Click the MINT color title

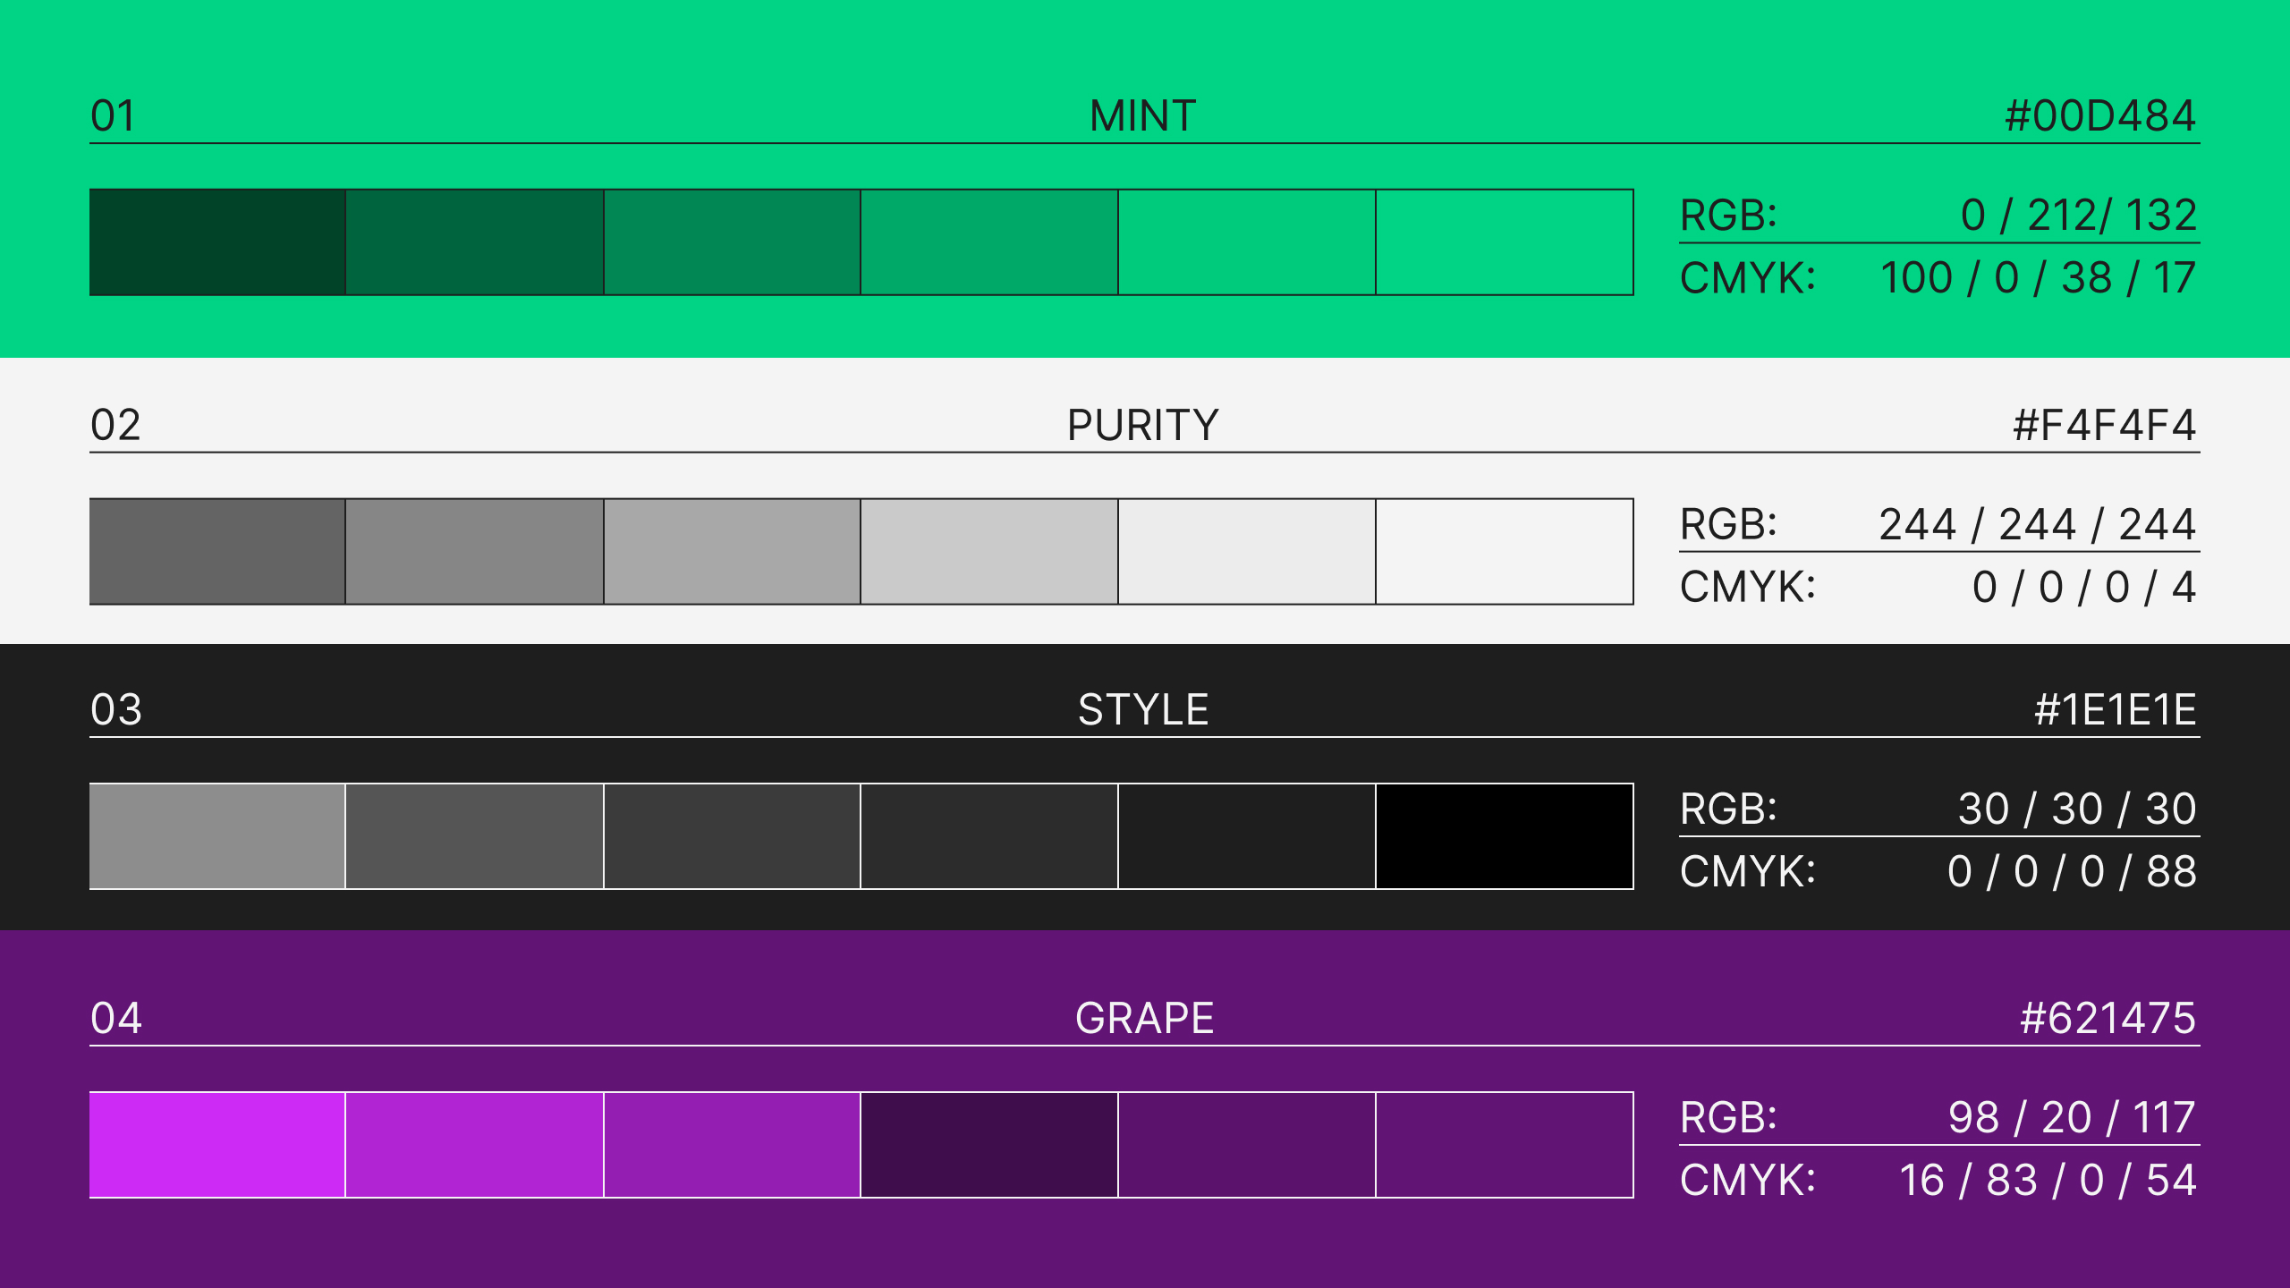[1143, 116]
